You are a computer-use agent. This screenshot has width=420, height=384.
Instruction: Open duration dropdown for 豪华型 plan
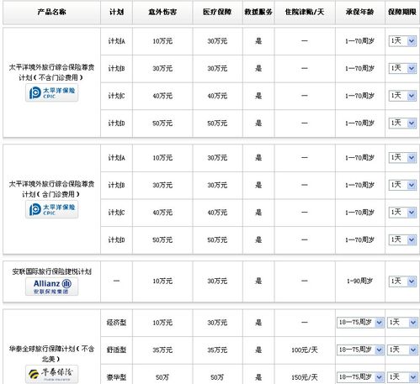click(x=402, y=377)
